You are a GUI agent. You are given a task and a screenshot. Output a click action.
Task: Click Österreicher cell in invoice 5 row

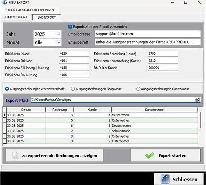(155, 120)
